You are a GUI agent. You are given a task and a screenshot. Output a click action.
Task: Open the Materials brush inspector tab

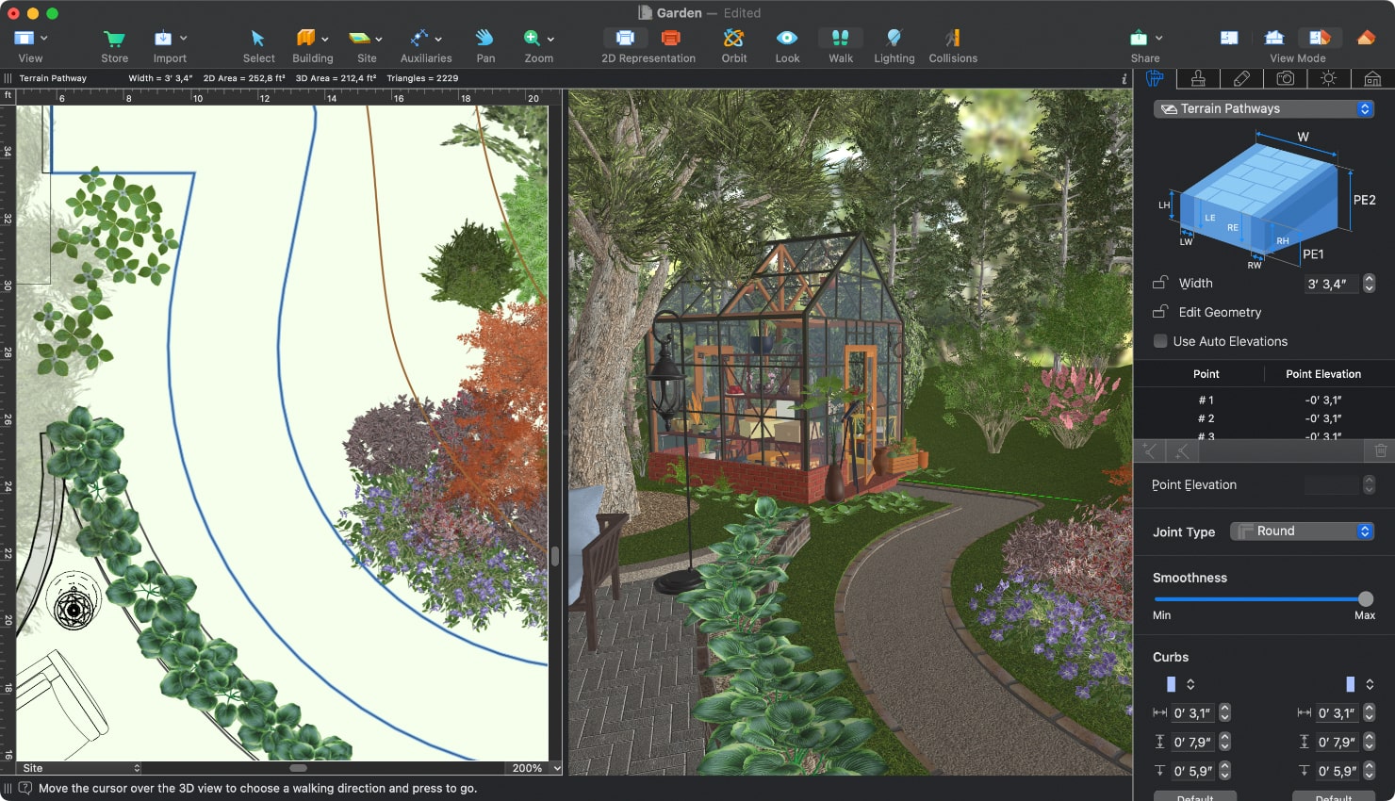[1198, 78]
